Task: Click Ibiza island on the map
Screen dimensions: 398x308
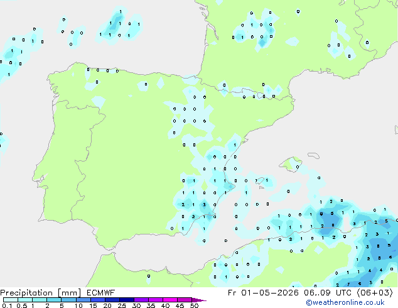Action: point(260,180)
